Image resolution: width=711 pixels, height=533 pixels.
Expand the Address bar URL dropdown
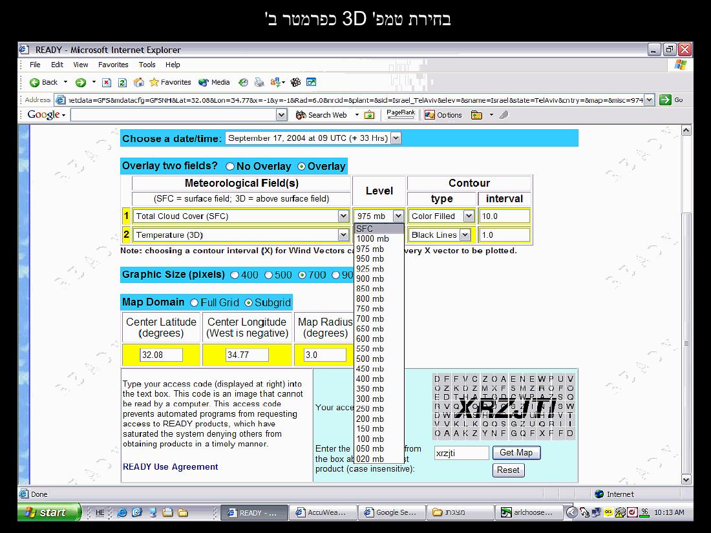(x=650, y=100)
